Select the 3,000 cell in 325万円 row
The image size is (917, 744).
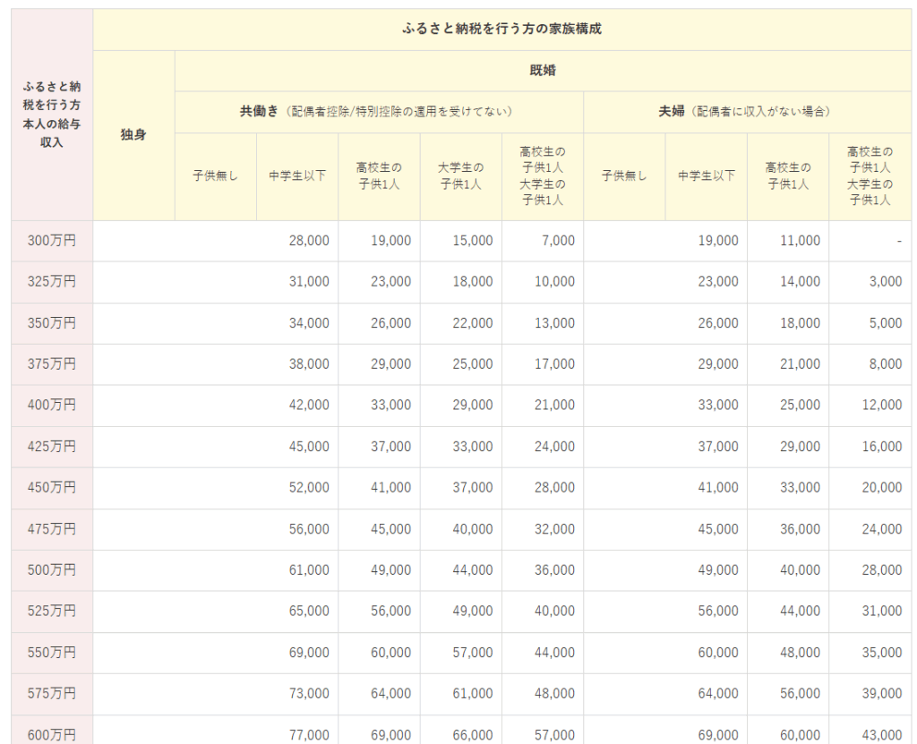pos(885,282)
